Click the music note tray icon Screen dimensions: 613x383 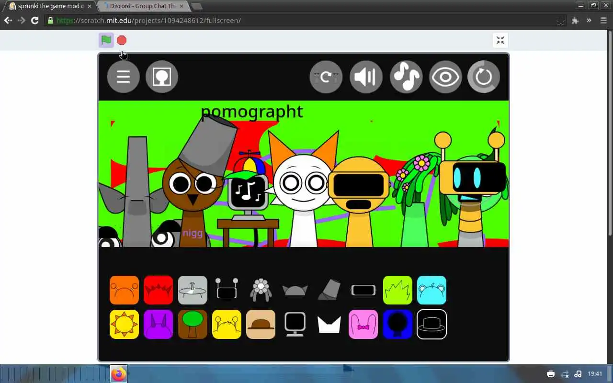point(578,374)
